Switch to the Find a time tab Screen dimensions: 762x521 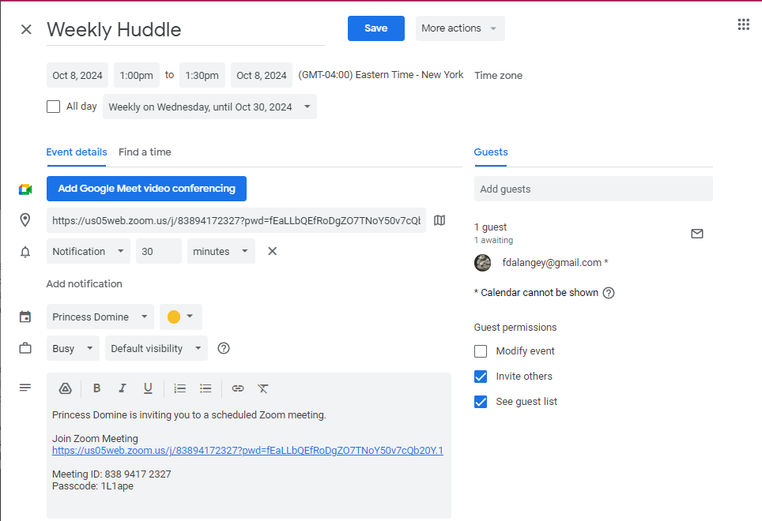[145, 152]
